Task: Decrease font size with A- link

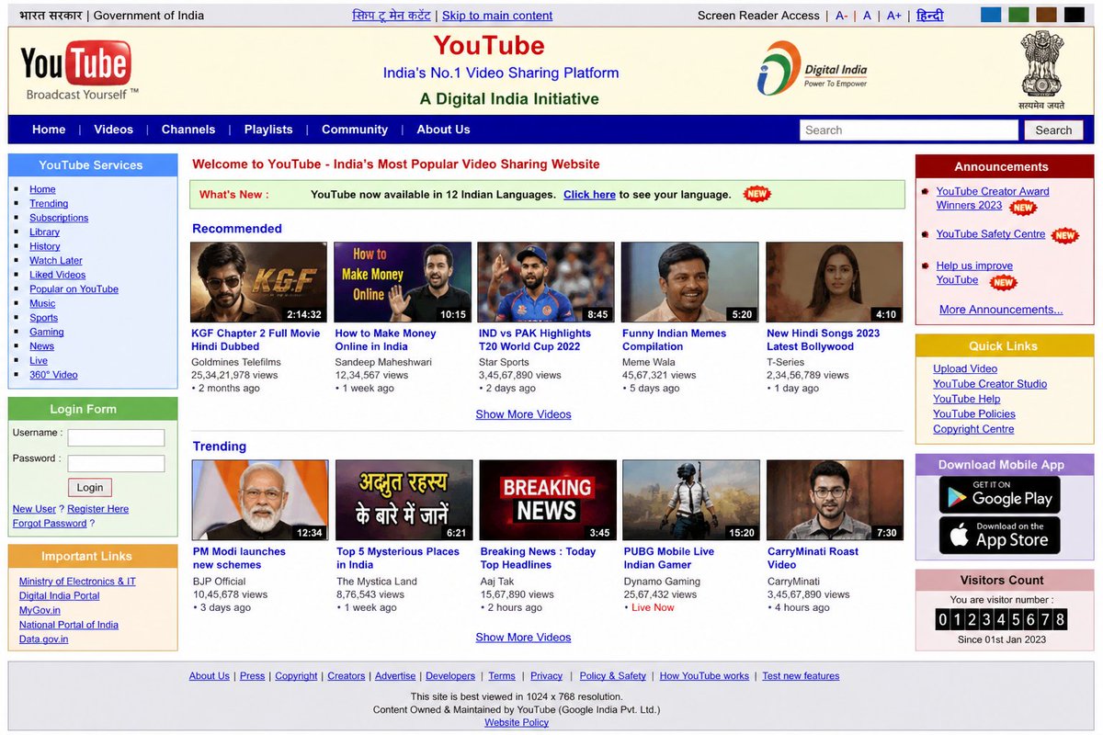Action: (x=841, y=16)
